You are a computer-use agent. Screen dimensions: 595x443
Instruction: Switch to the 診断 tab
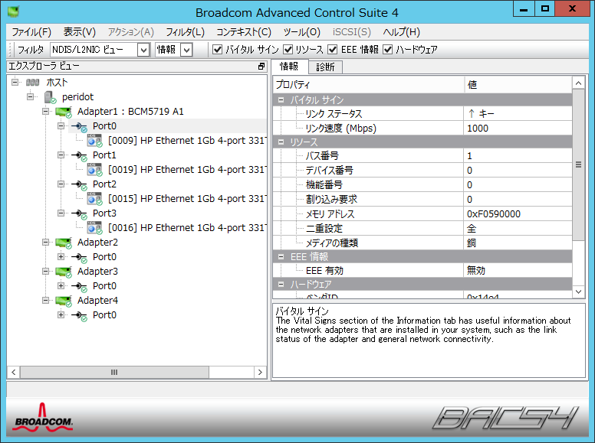[326, 67]
